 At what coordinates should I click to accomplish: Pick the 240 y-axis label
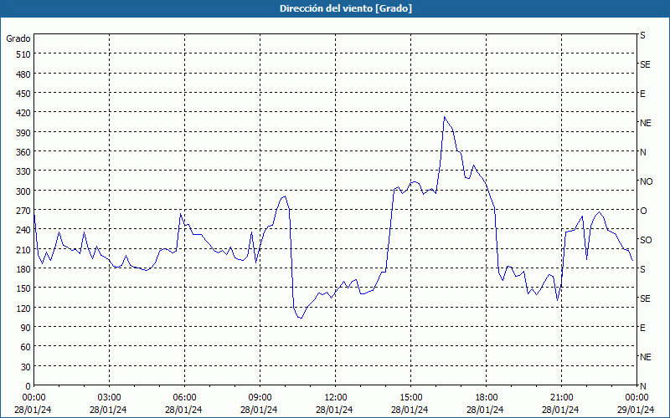(24, 230)
